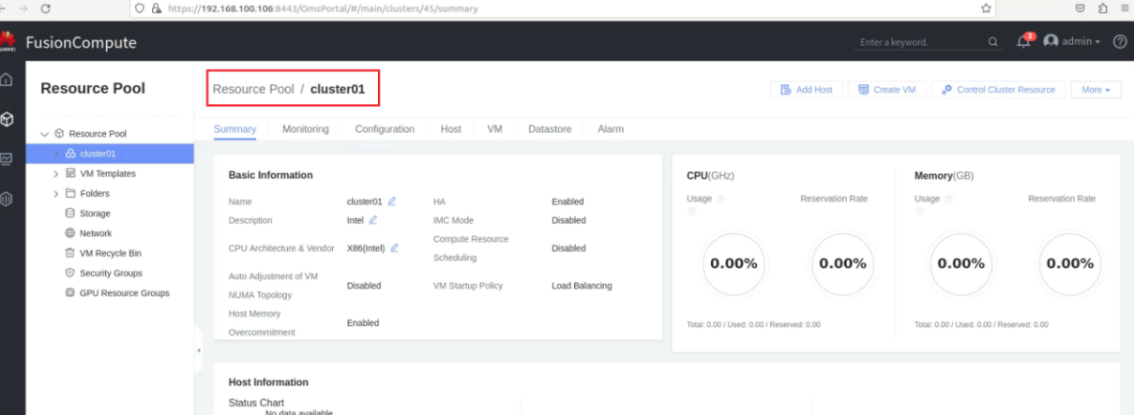The width and height of the screenshot is (1134, 415).
Task: Expand the Folders tree node
Action: [55, 193]
